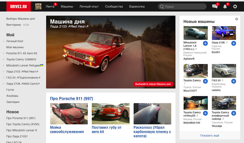Open Машина дня red Lada photo
Image resolution: width=244 pixels, height=143 pixels.
click(x=111, y=52)
